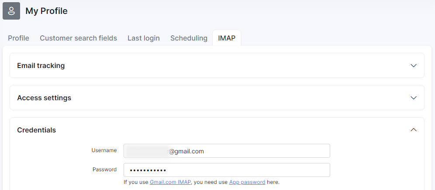Viewport: 435px width, 190px height.
Task: Open the App password link
Action: [247, 182]
